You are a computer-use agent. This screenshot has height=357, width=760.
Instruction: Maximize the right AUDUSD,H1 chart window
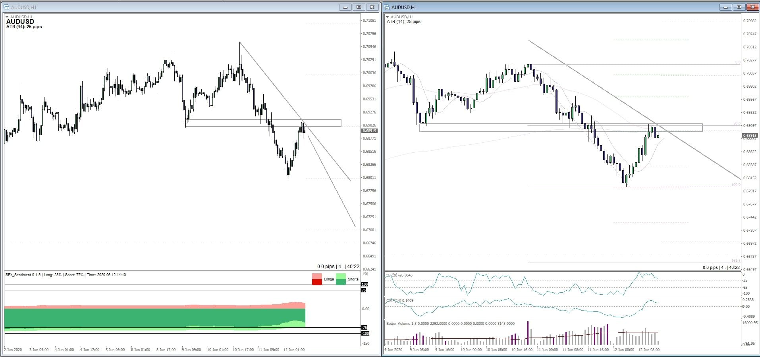(x=739, y=7)
